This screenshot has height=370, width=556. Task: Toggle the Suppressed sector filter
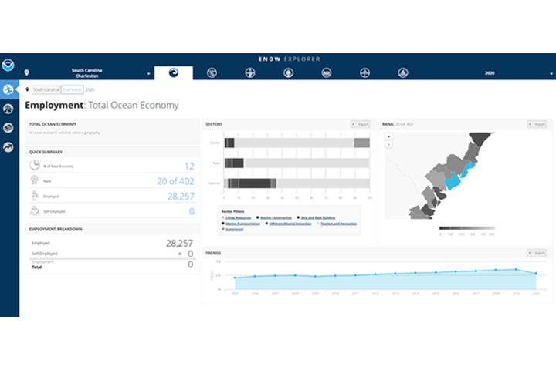234,229
